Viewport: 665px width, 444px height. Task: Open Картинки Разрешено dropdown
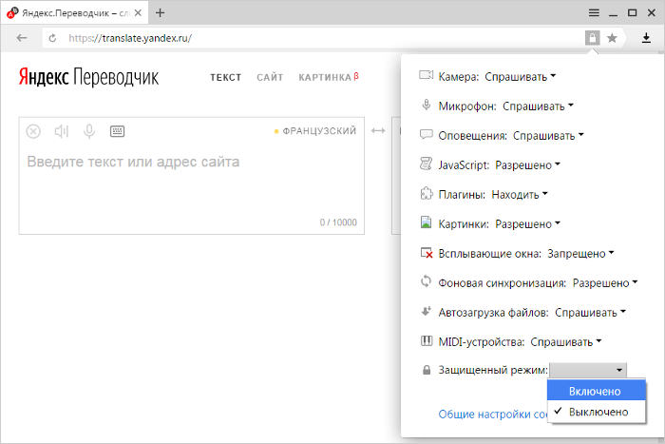[x=527, y=223]
